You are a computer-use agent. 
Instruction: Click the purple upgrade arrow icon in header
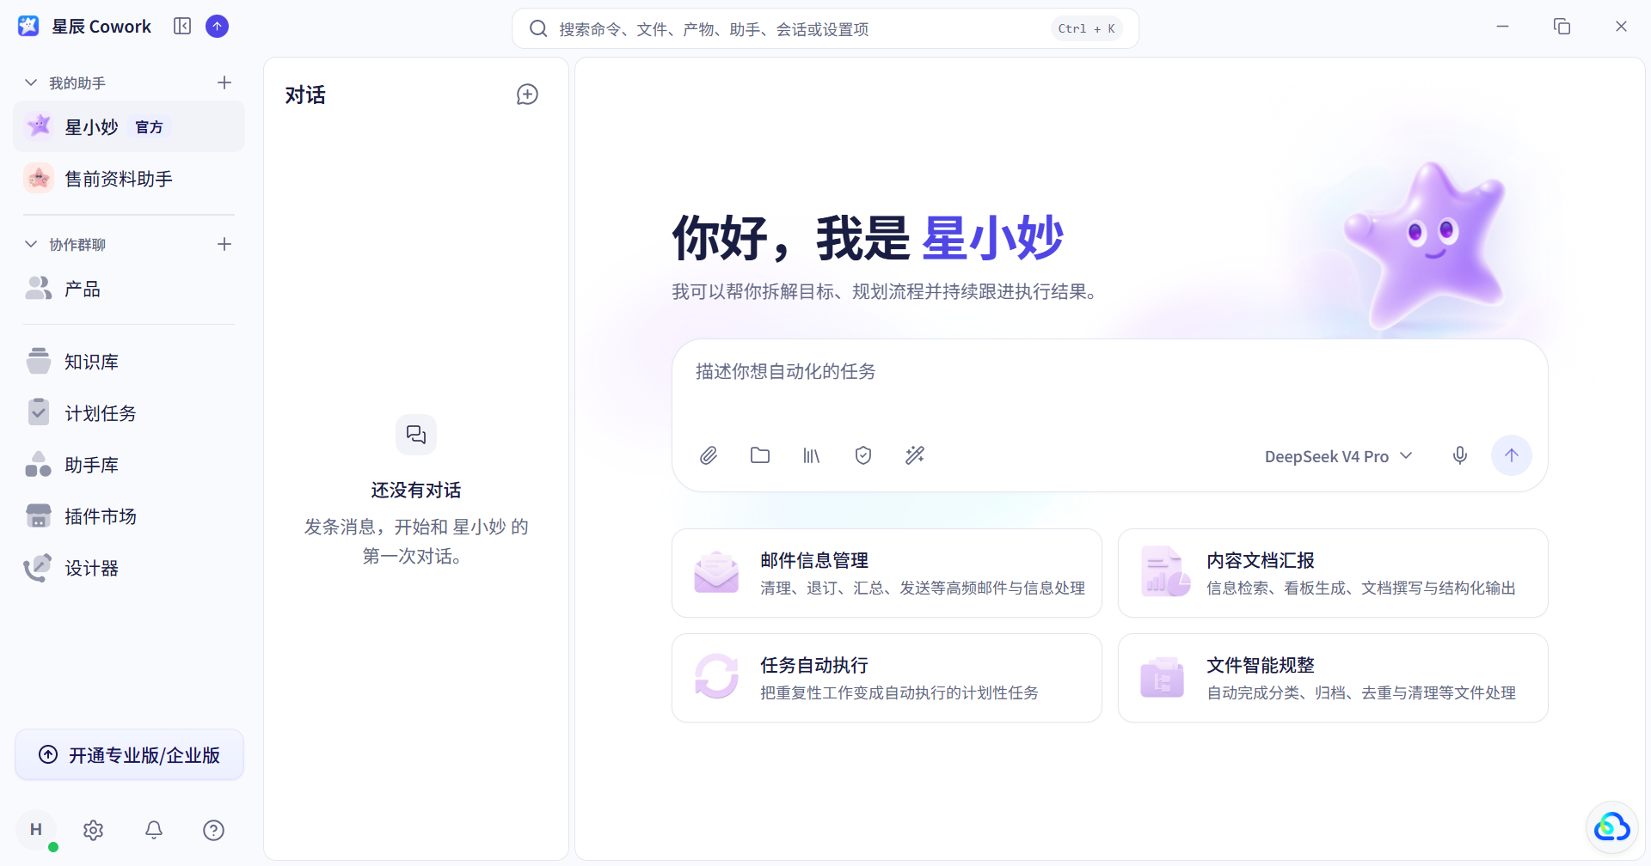point(218,27)
